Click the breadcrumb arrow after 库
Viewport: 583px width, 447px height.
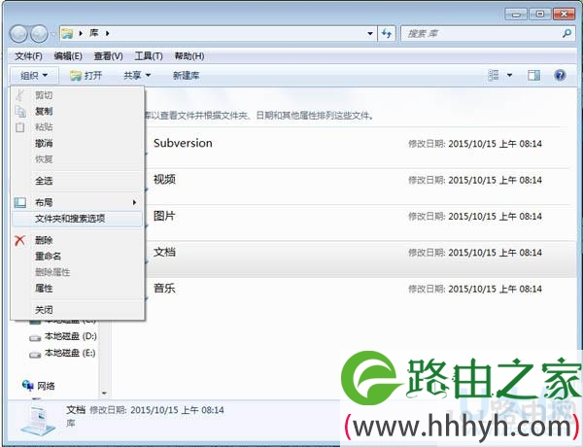tap(108, 33)
